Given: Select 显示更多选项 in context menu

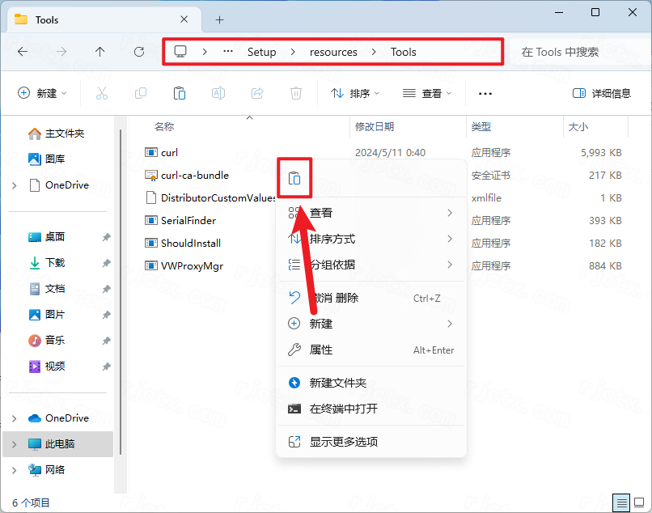Looking at the screenshot, I should 343,442.
